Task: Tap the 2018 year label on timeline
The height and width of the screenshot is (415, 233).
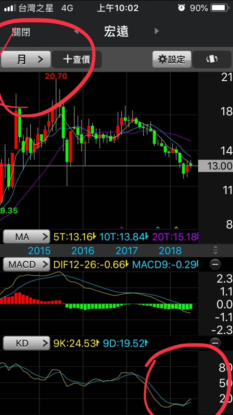Action: click(170, 251)
